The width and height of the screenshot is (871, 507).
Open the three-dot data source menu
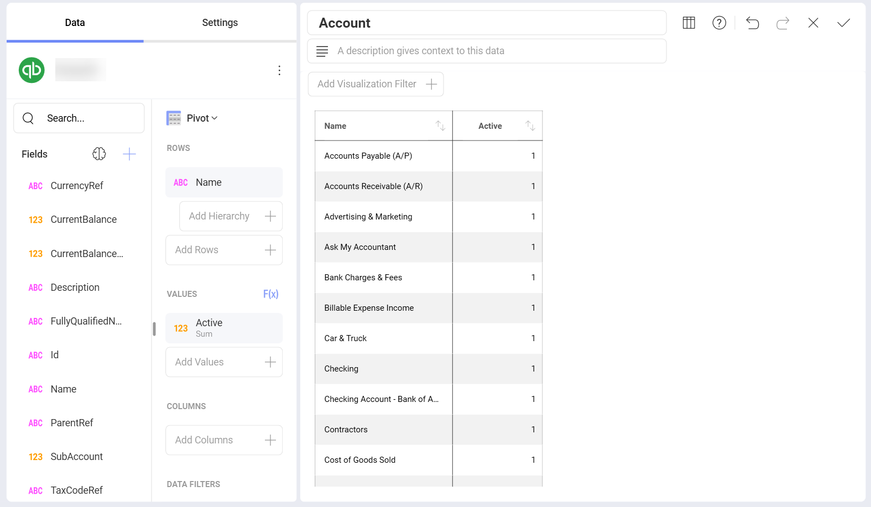pyautogui.click(x=279, y=70)
